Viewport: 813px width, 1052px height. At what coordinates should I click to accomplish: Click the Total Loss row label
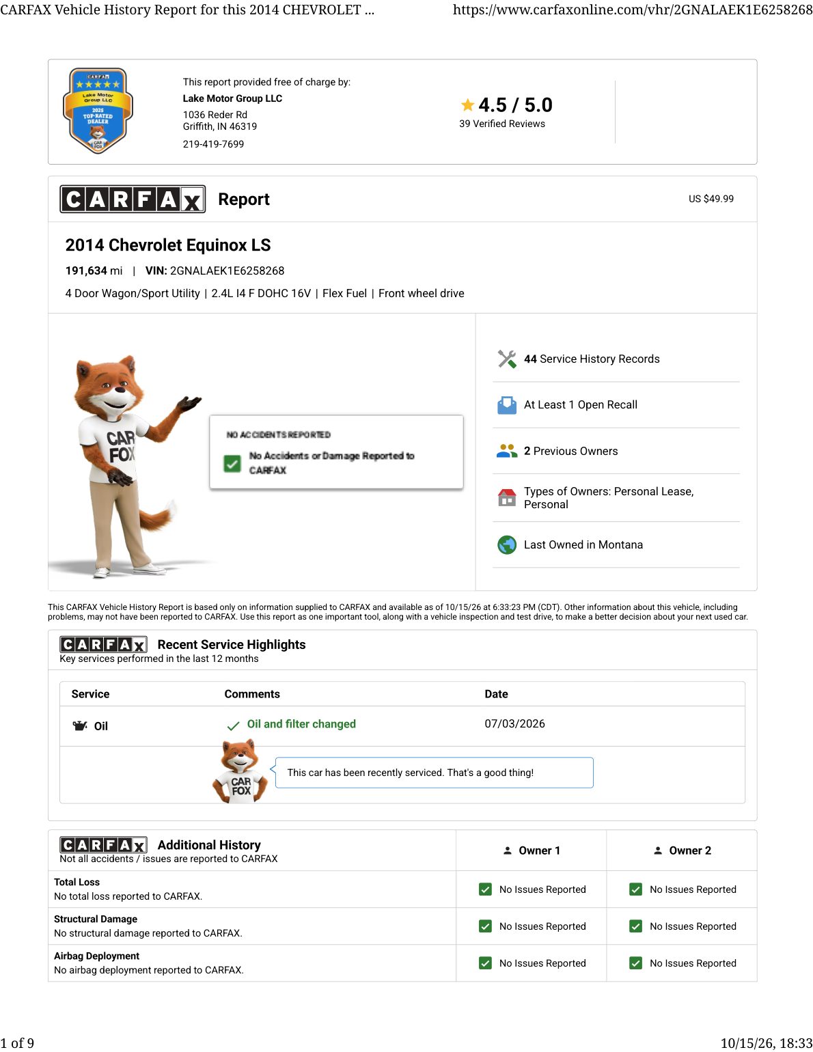click(77, 882)
